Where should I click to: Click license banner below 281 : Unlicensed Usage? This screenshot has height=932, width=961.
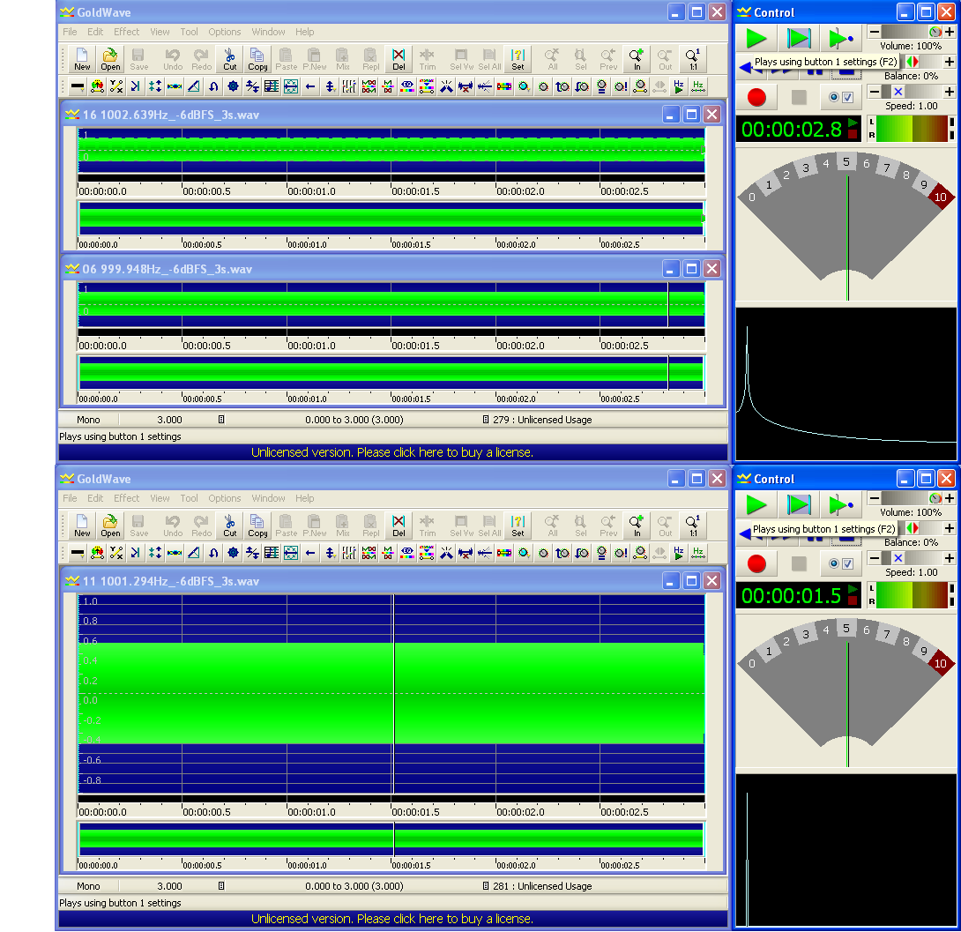(x=392, y=919)
